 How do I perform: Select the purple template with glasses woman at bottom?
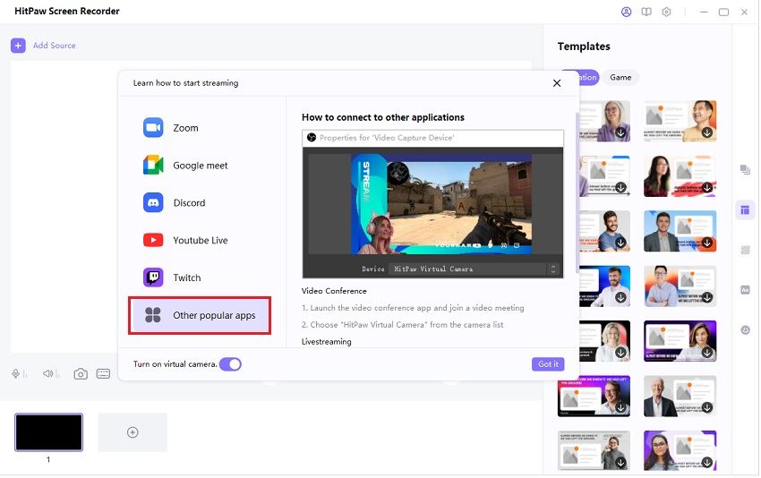click(680, 451)
